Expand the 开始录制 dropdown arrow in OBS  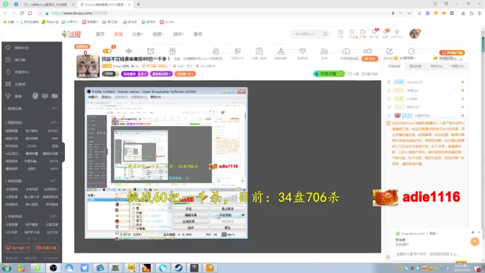pos(243,215)
